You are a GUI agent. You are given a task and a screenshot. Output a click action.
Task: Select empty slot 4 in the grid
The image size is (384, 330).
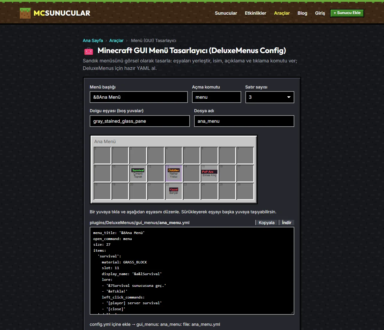[174, 155]
